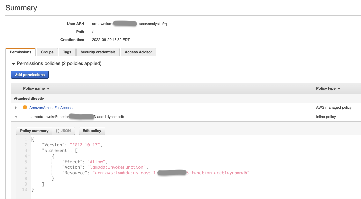Switch to the Groups tab
The image size is (361, 199).
47,52
